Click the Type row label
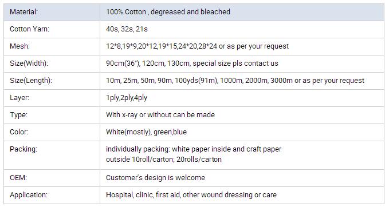Viewport: 389px width, 211px height. pos(18,115)
